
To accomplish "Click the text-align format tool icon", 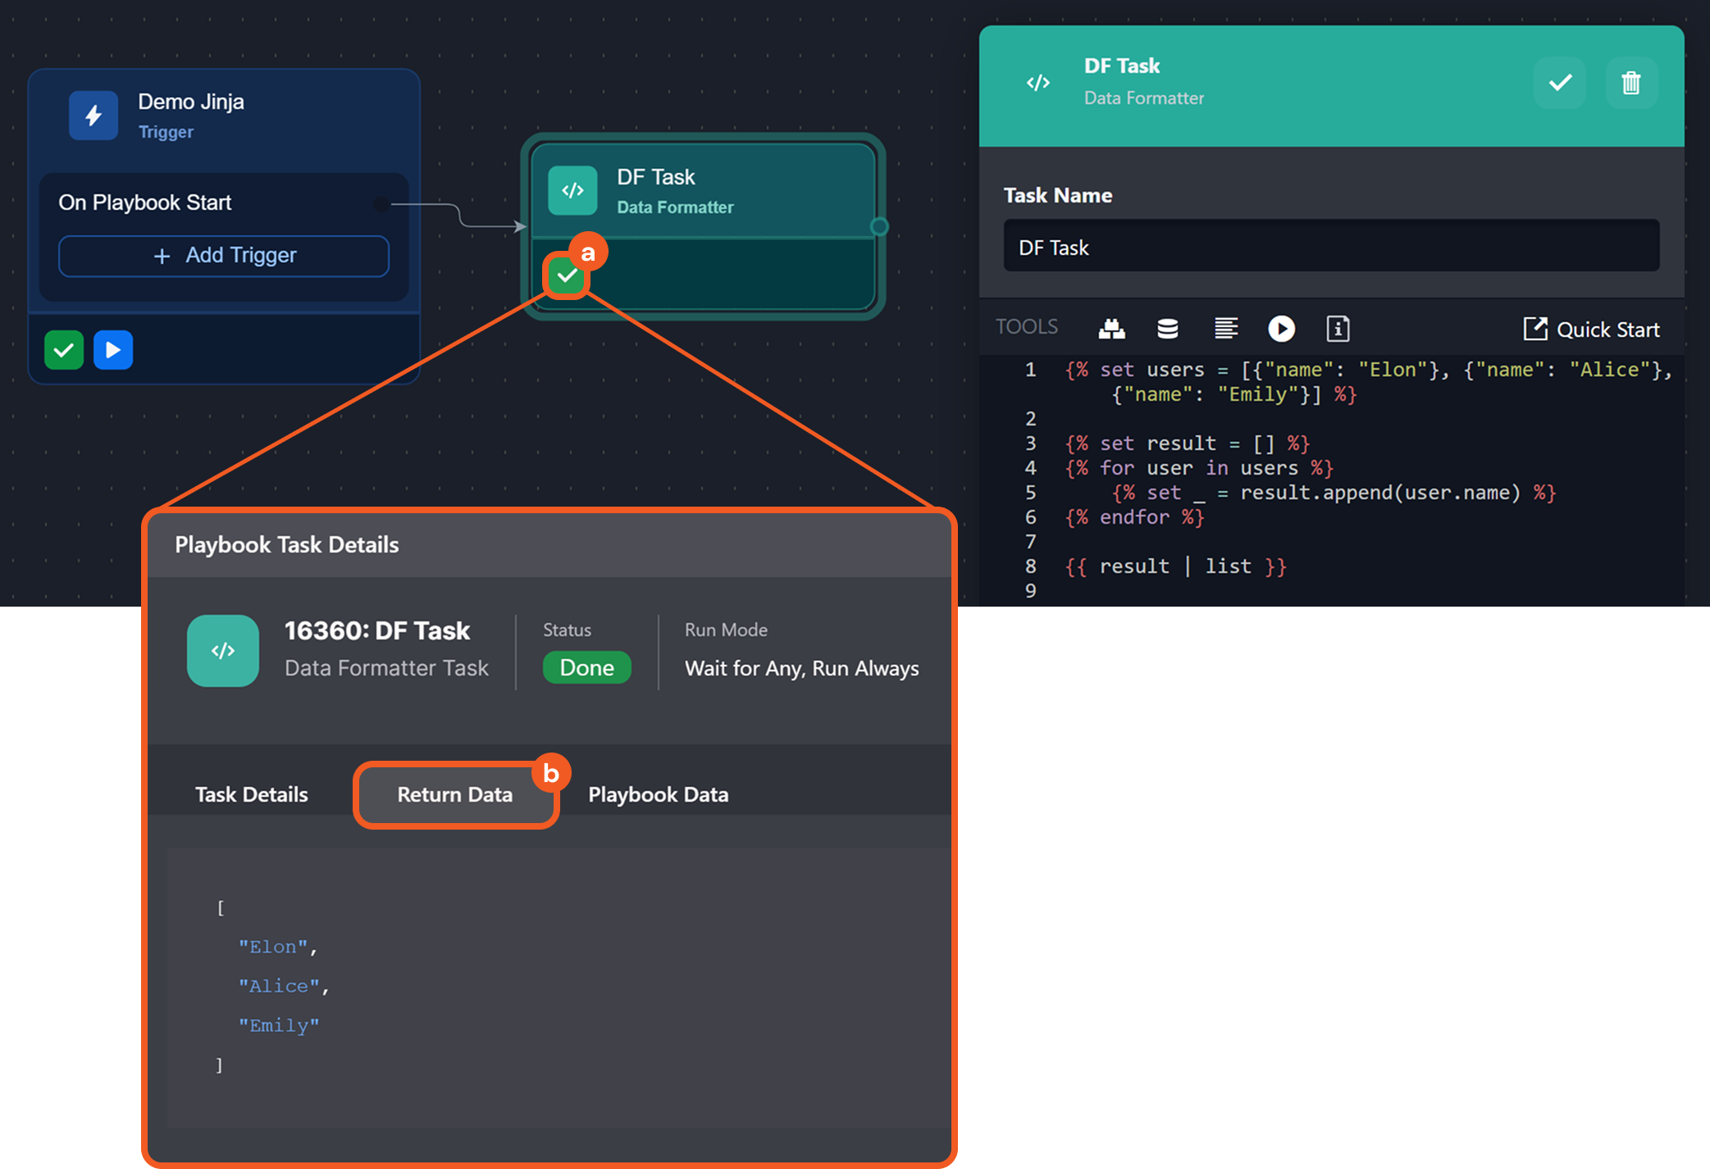I will 1225,329.
